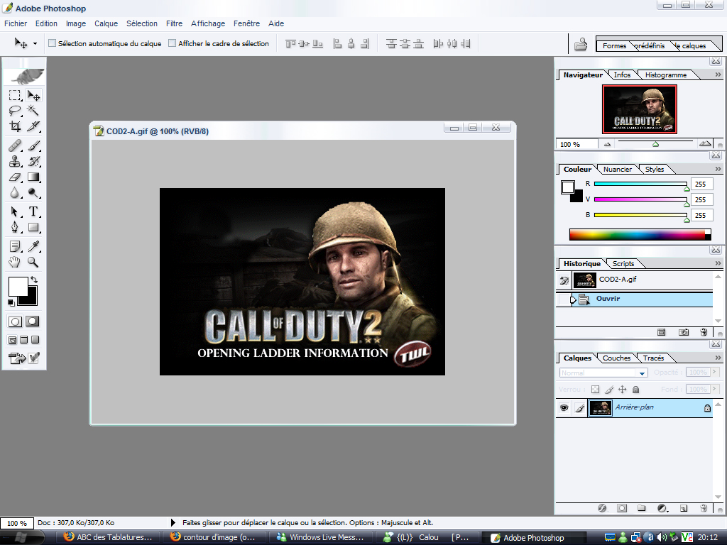Click zoom in button in Navigateur

point(705,143)
